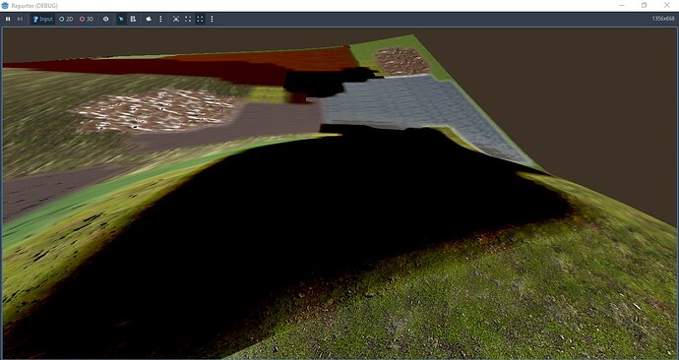Toggle the stretch to fit icon
This screenshot has height=360, width=679.
(200, 19)
